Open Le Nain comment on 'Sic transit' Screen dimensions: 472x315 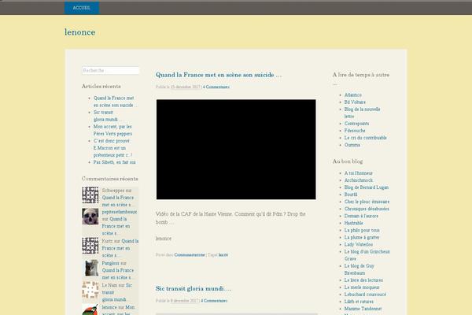pos(116,292)
